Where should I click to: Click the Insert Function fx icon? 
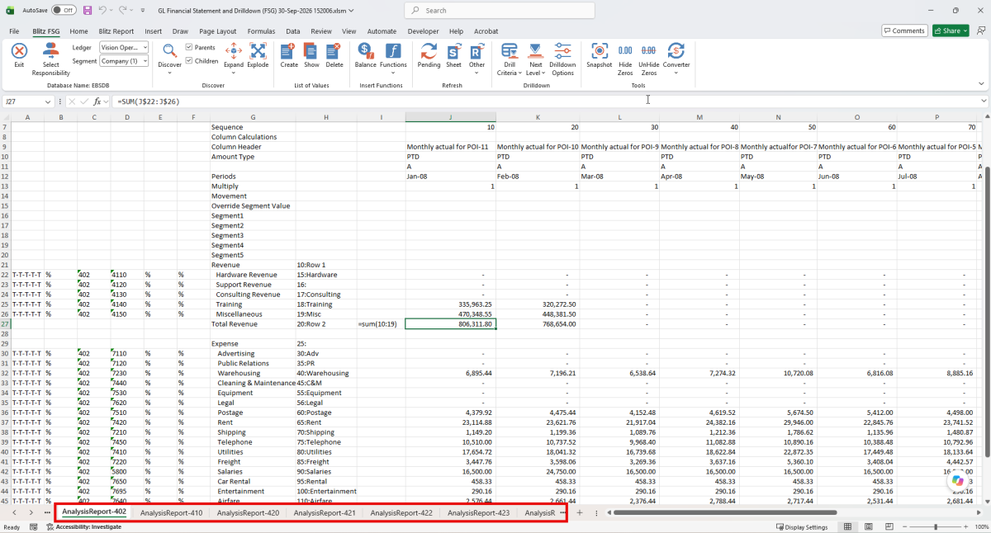97,101
